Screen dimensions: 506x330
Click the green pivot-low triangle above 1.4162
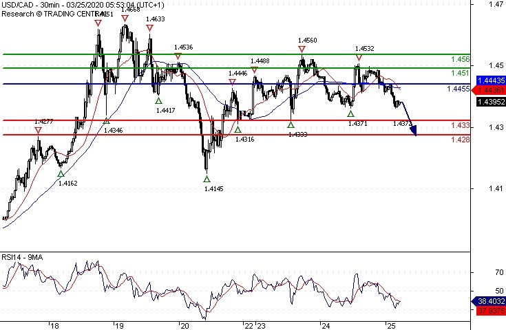point(61,174)
